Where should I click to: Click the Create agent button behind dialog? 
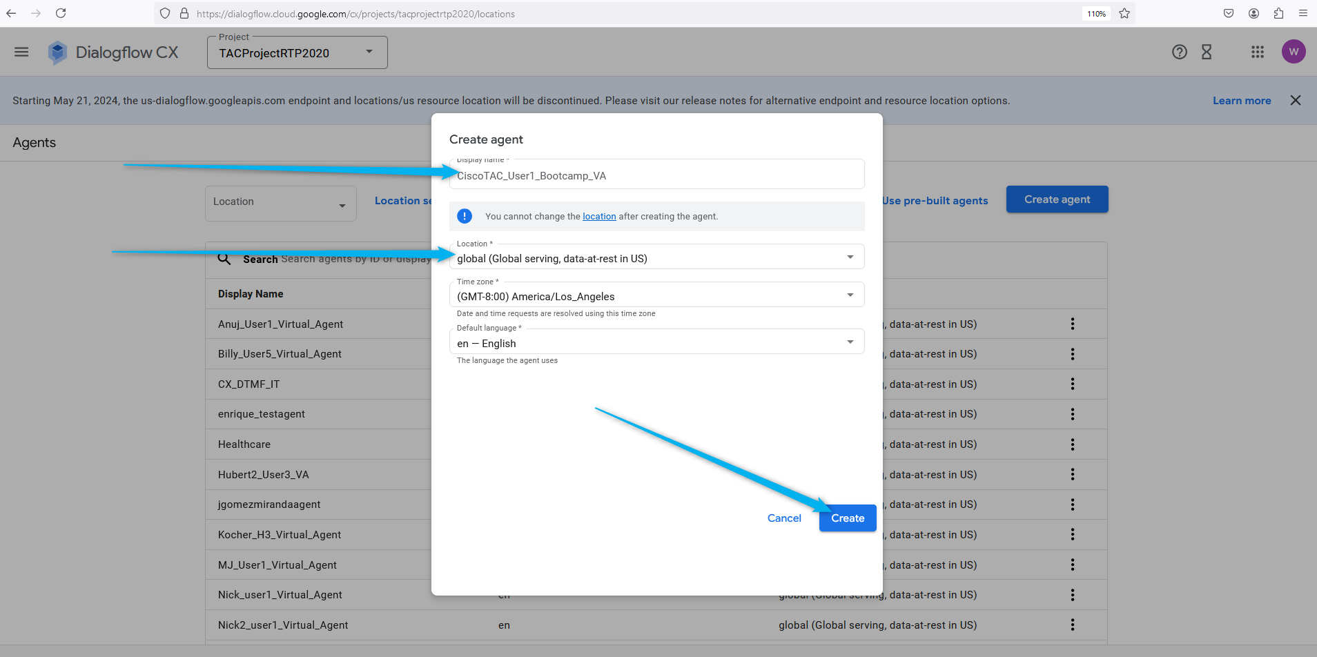click(1057, 199)
